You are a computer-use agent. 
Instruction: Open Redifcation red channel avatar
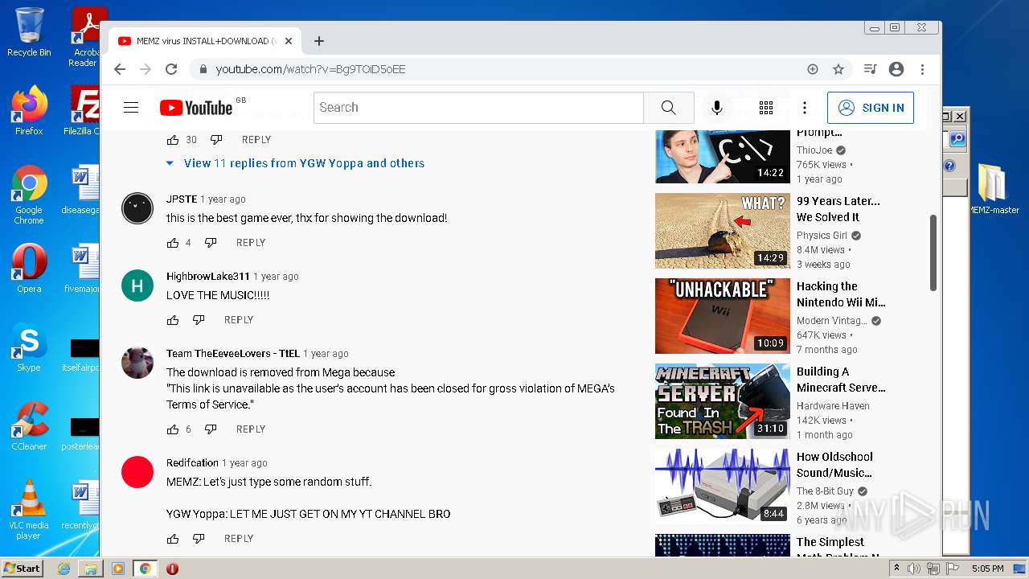(137, 472)
